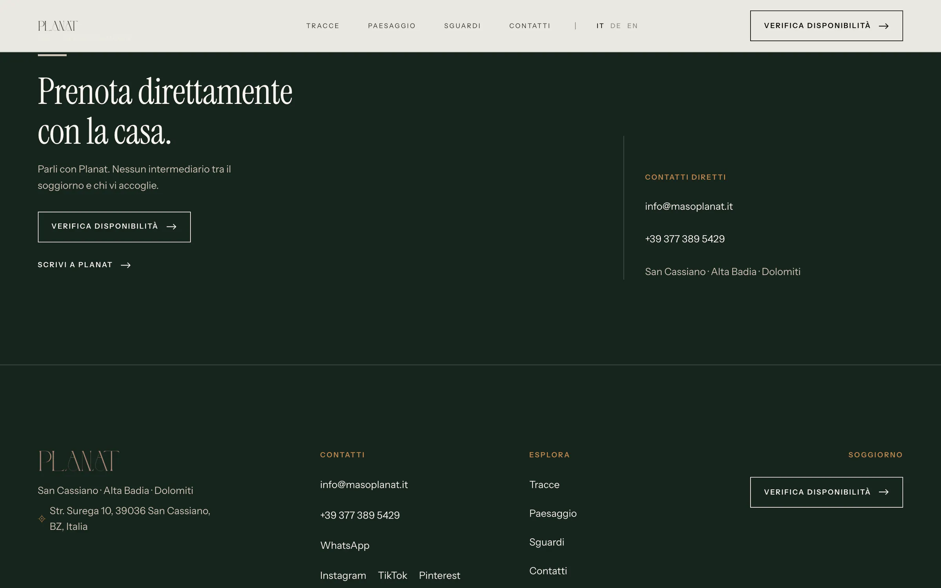Click the footer PLANAT logo

click(x=78, y=461)
